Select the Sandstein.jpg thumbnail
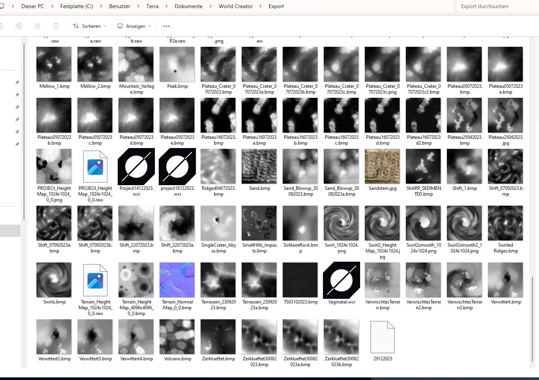Screen dimensions: 539x380 pyautogui.click(x=383, y=166)
